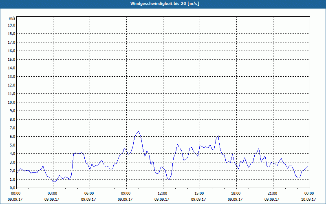The image size is (326, 204).
Task: Click the 10.09.17 date label
Action: [x=309, y=199]
